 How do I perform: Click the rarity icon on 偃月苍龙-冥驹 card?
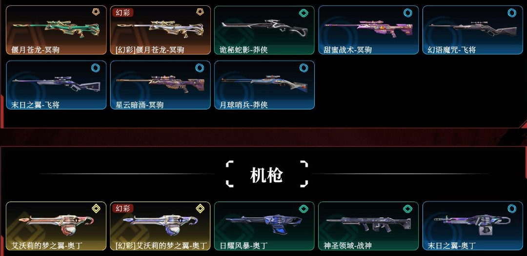pos(96,13)
